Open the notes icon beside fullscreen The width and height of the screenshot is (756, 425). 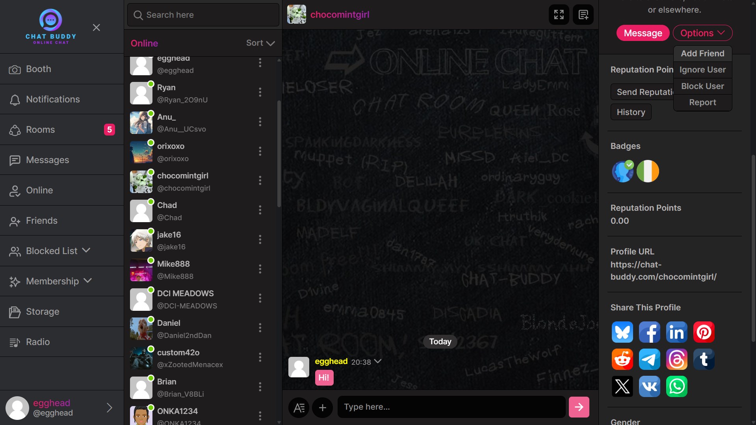pos(583,15)
